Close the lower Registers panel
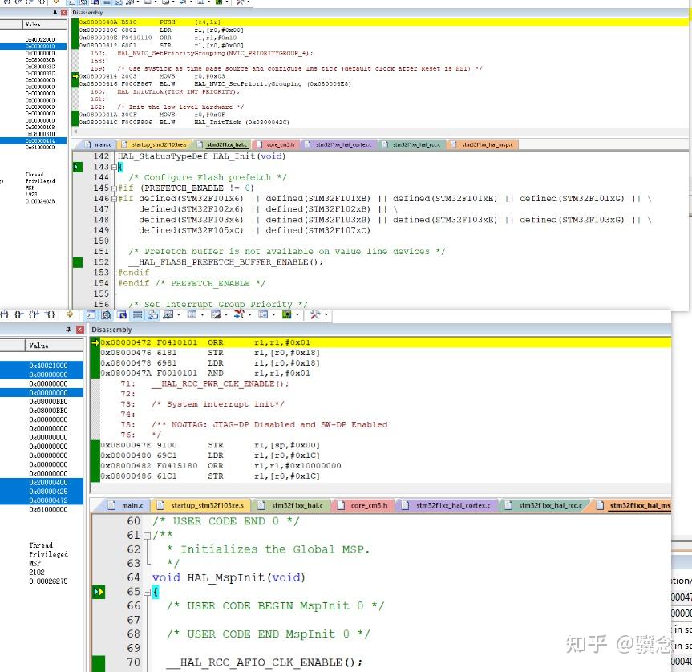Screen dimensions: 692x672 pyautogui.click(x=80, y=330)
